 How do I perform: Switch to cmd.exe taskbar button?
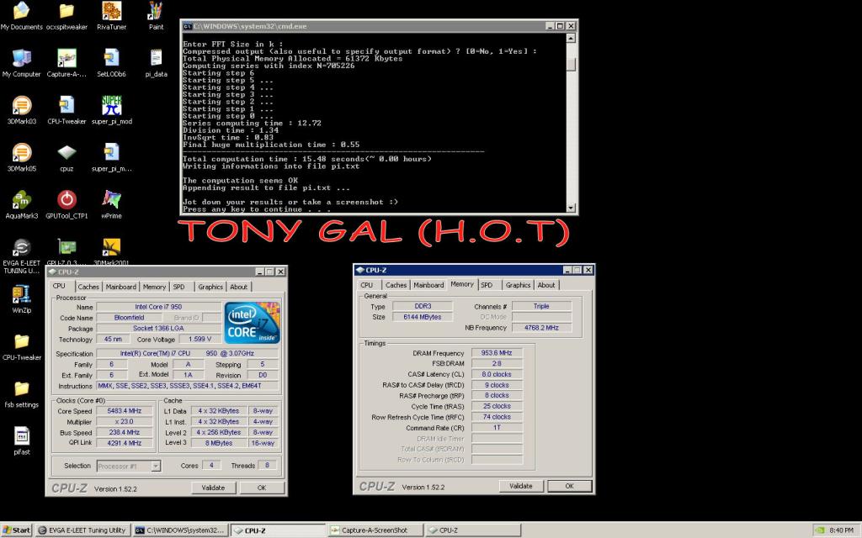click(180, 530)
